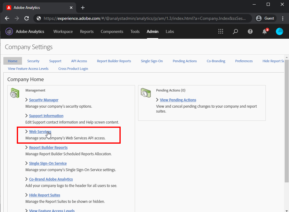Select the Adobe Analytics browser tab

[x=39, y=8]
